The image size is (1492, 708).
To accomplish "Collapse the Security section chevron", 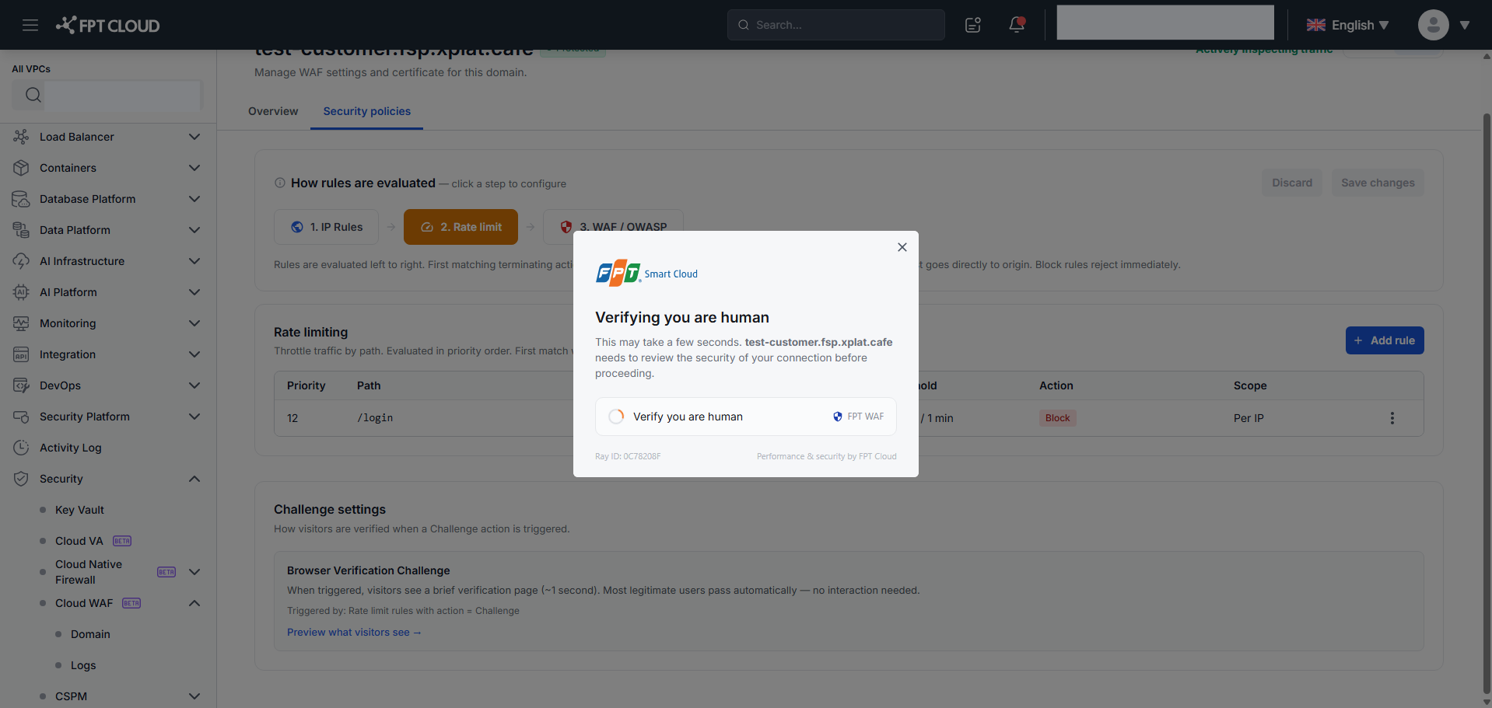I will (x=194, y=479).
